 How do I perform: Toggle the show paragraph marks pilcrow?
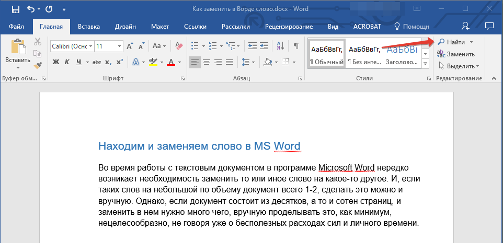[x=296, y=46]
